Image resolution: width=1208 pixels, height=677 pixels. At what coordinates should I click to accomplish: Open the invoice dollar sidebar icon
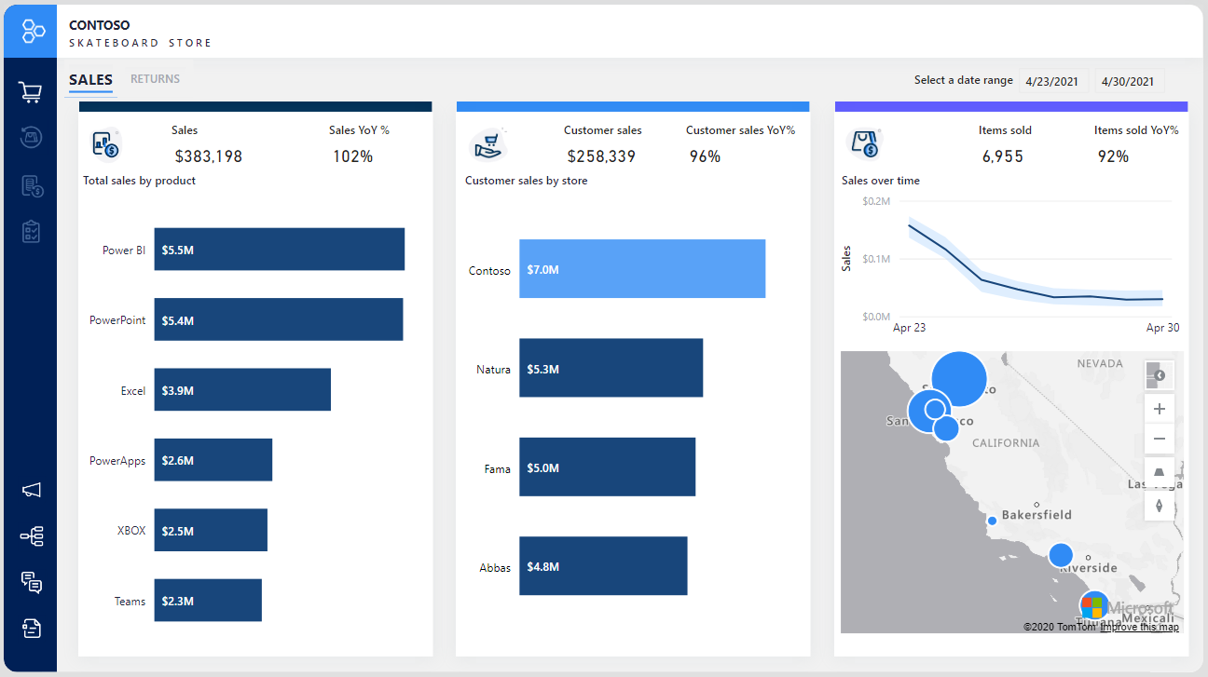pyautogui.click(x=31, y=185)
